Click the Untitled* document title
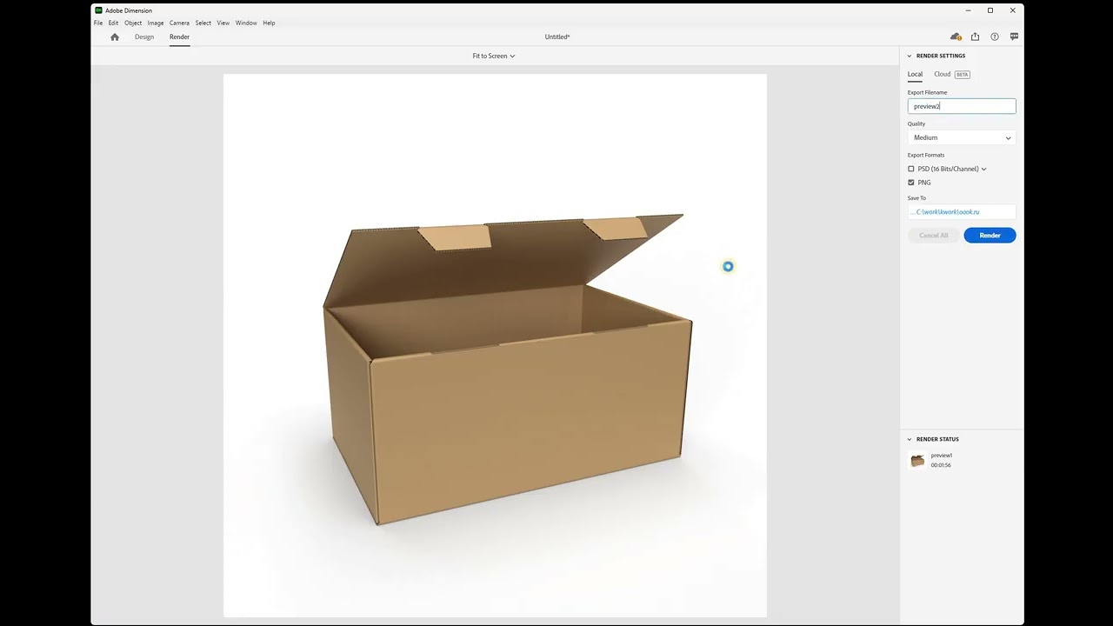The height and width of the screenshot is (626, 1113). click(557, 37)
